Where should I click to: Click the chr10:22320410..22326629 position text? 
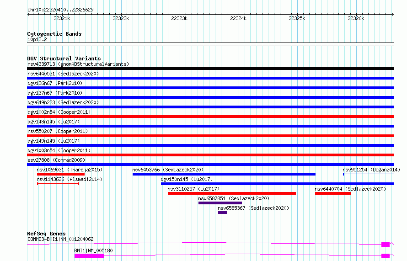point(60,10)
